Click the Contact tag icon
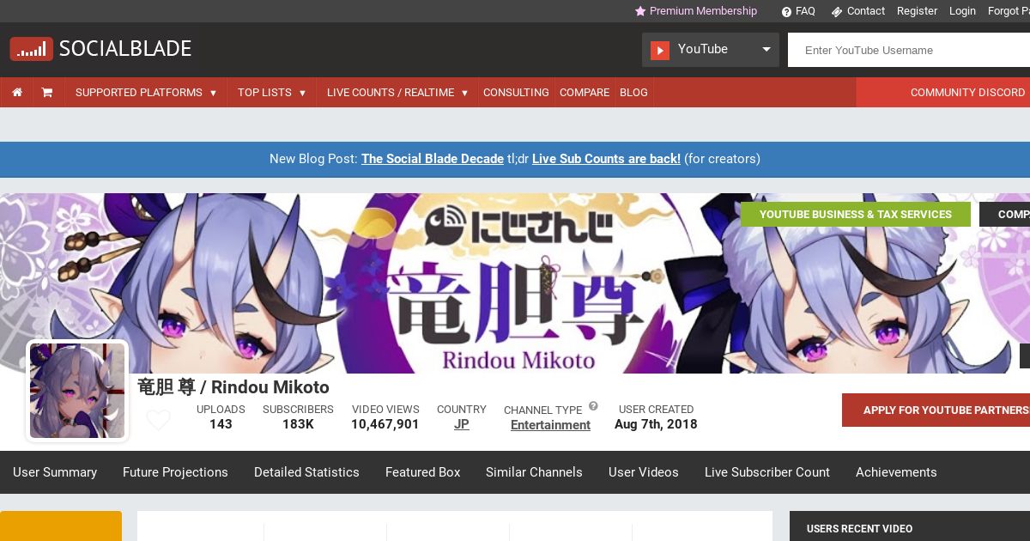The image size is (1030, 541). click(x=837, y=12)
